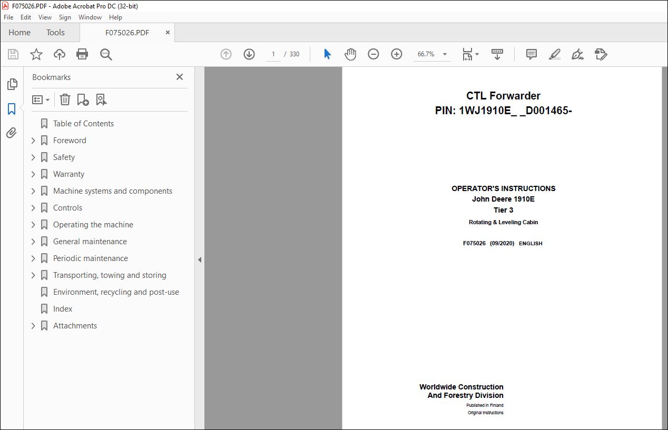The image size is (668, 430).
Task: Expand the Warranty bookmark
Action: pyautogui.click(x=33, y=174)
